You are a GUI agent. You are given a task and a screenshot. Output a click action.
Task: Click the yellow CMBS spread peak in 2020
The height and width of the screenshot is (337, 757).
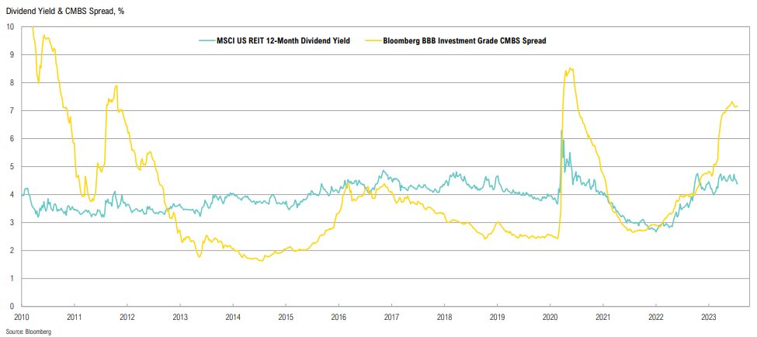click(x=571, y=68)
